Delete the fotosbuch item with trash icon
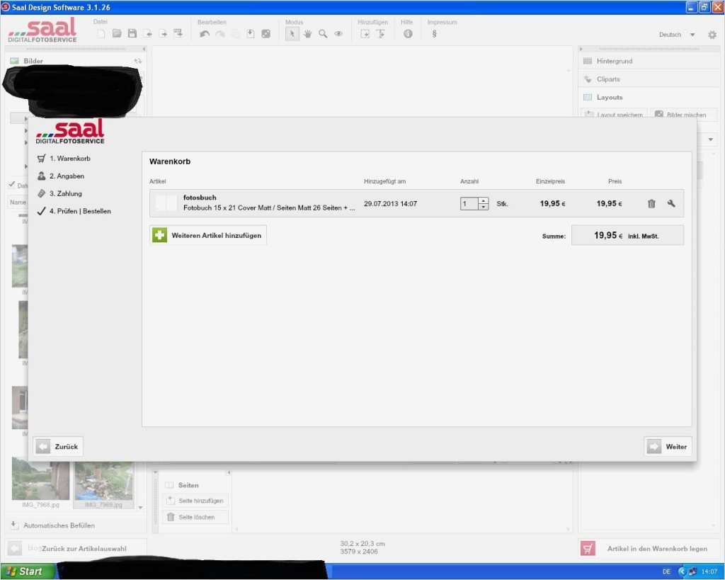This screenshot has width=725, height=580. [651, 203]
